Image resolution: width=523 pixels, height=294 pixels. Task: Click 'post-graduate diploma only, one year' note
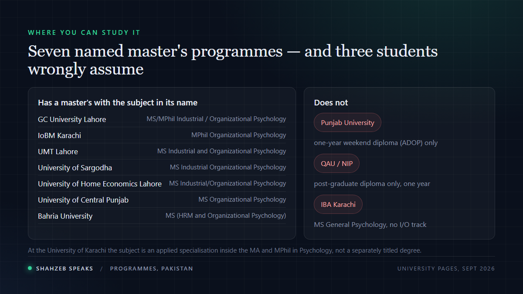pos(372,184)
